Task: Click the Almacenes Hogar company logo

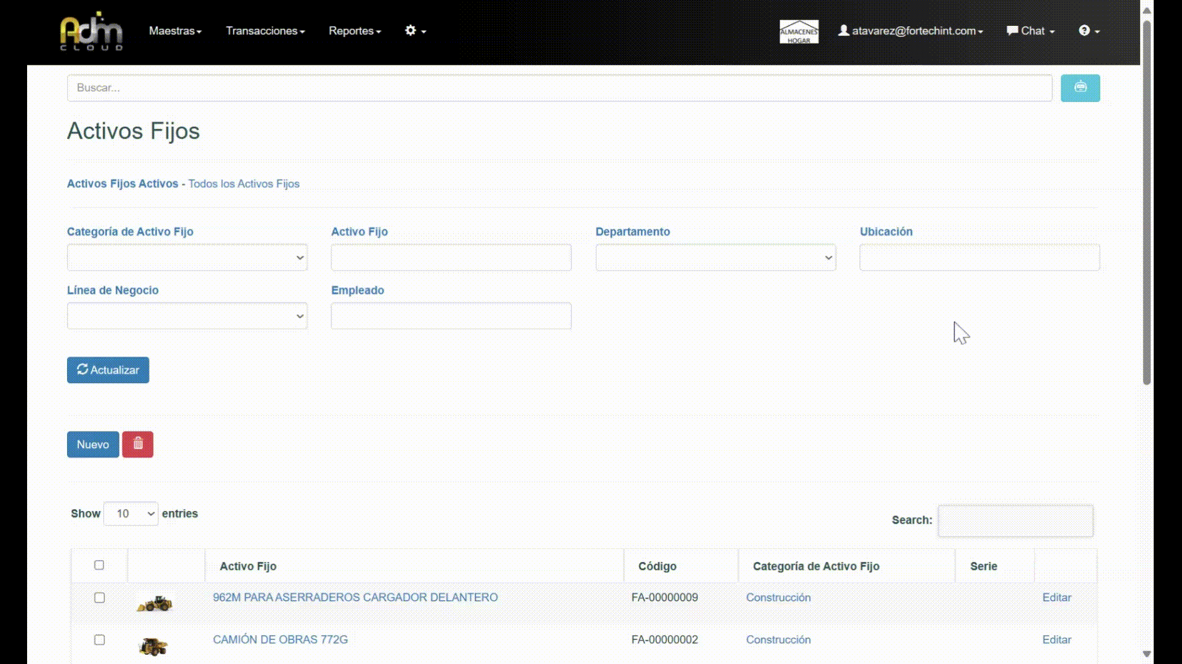Action: tap(798, 31)
